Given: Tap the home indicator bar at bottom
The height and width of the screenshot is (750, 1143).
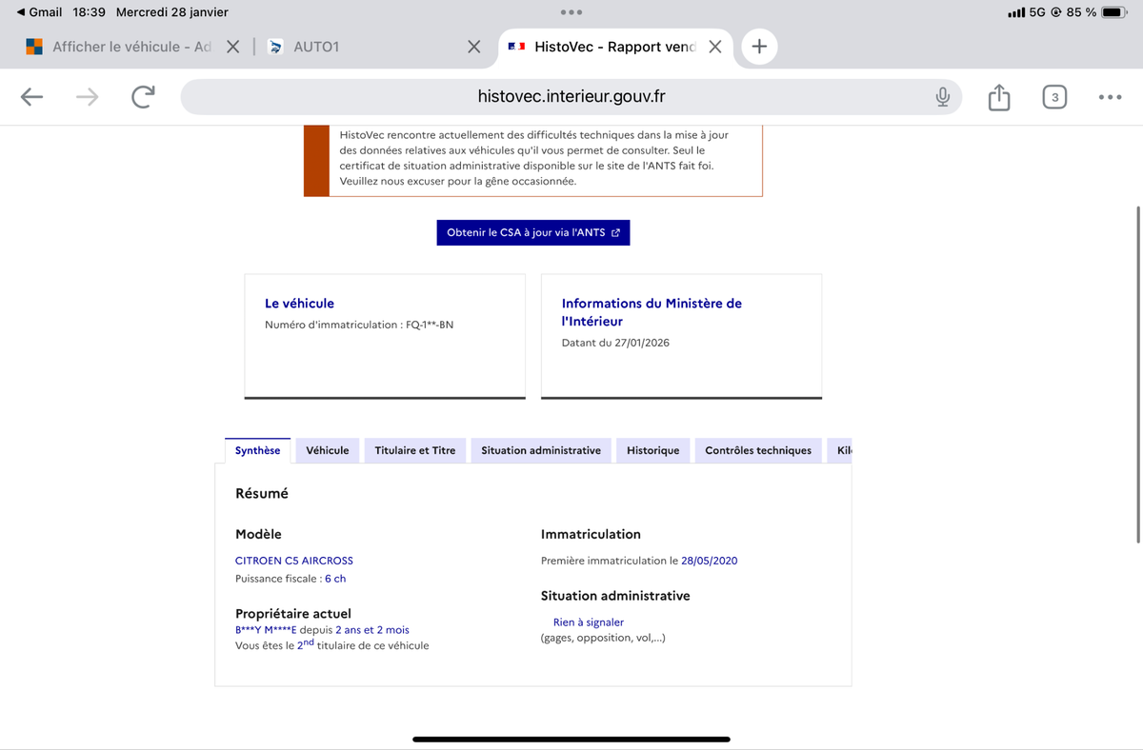Looking at the screenshot, I should point(571,739).
